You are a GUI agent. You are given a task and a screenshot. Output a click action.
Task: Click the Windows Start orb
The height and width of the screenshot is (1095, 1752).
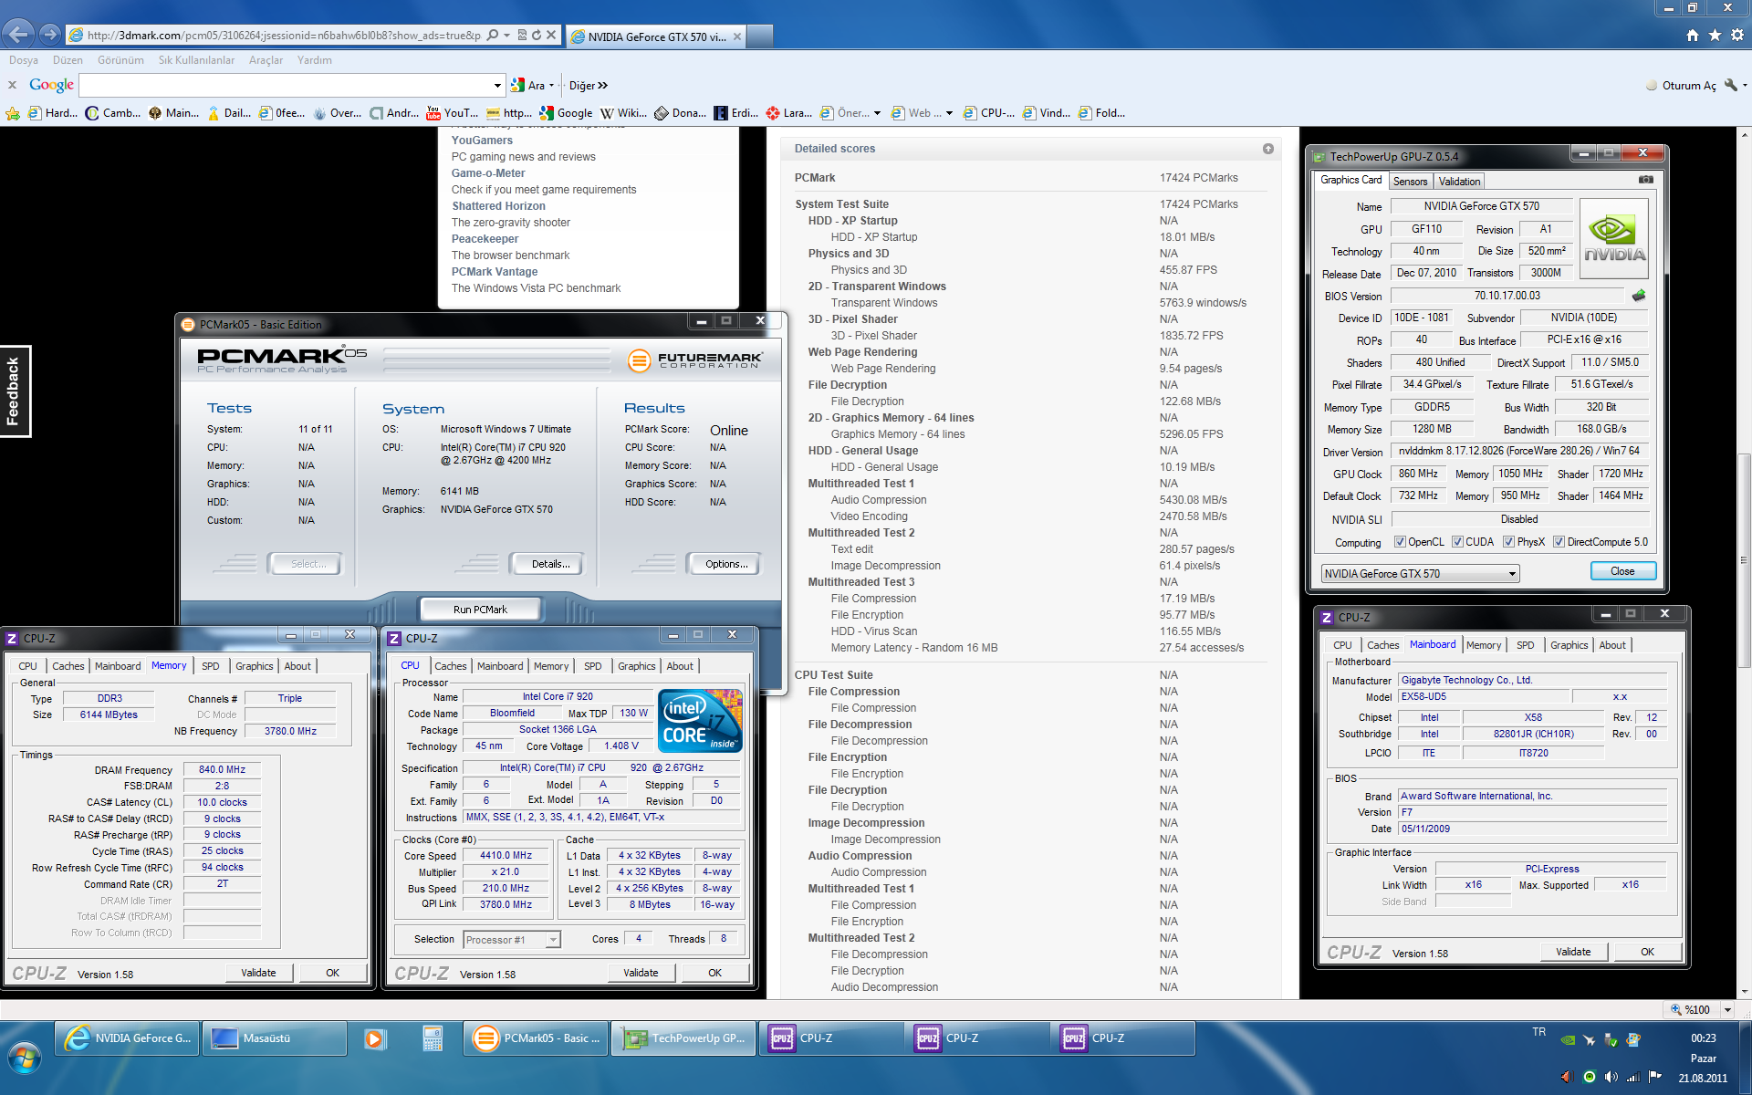[25, 1058]
